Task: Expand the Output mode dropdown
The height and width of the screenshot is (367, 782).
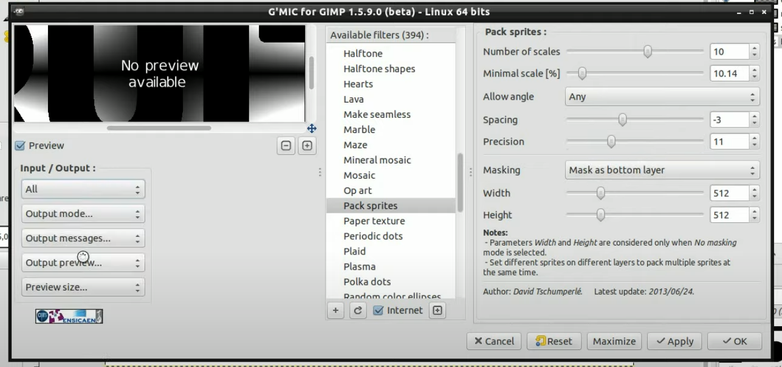Action: [83, 214]
